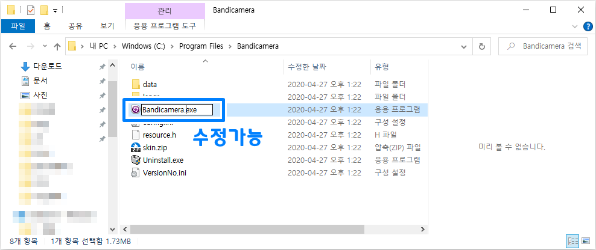
Task: Switch to the 공유 ribbon tab
Action: pos(75,26)
